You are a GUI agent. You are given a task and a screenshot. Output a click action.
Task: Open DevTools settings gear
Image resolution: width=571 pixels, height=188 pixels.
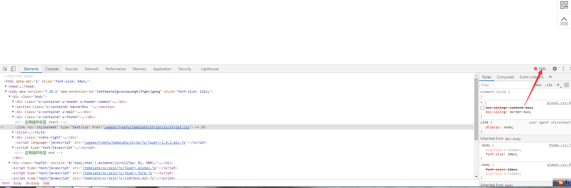[x=555, y=69]
